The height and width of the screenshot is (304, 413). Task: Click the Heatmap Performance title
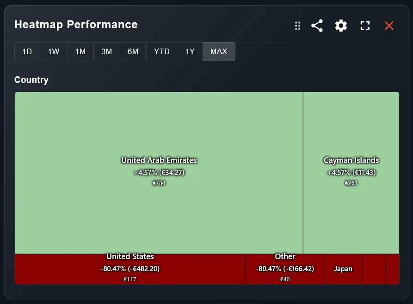76,25
